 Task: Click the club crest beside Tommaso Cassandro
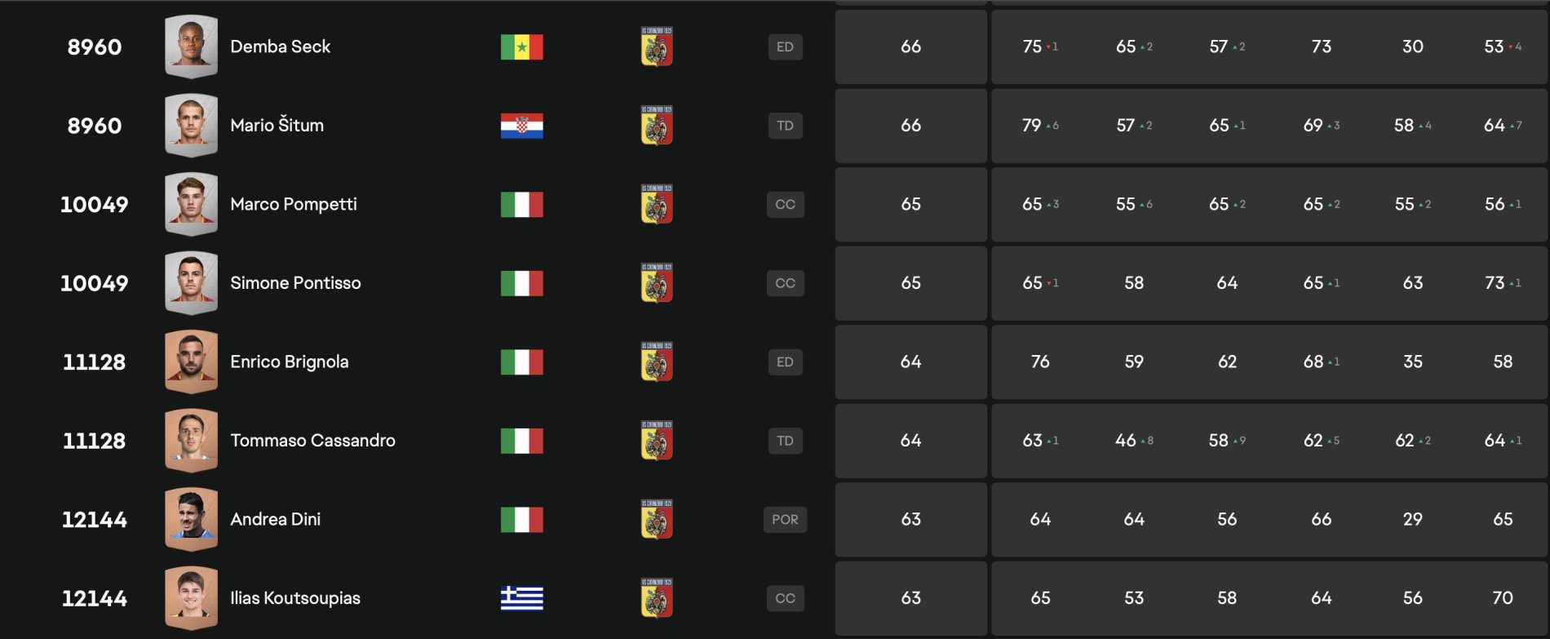657,441
